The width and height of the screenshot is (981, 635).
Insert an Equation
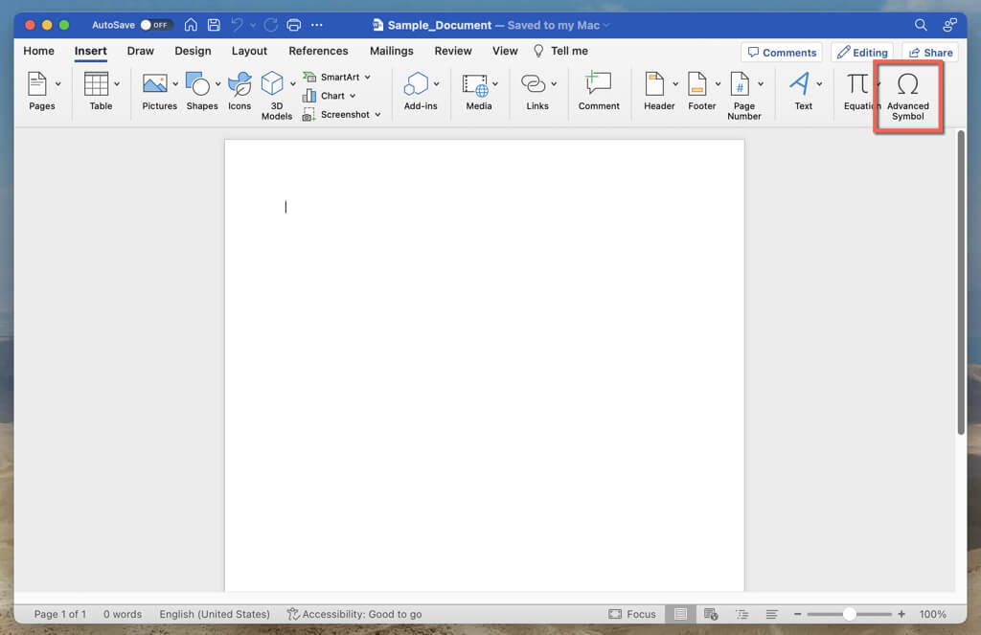858,91
